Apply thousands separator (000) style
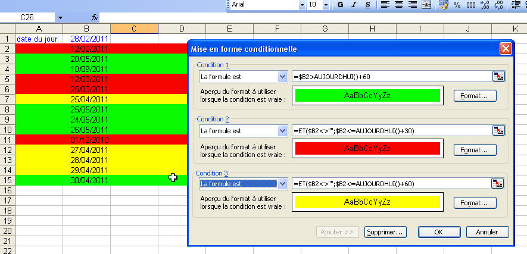 coord(471,5)
